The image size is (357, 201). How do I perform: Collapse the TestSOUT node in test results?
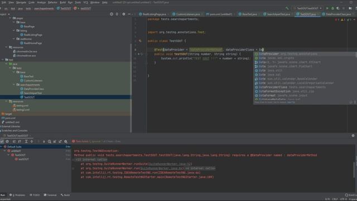pyautogui.click(x=9, y=155)
